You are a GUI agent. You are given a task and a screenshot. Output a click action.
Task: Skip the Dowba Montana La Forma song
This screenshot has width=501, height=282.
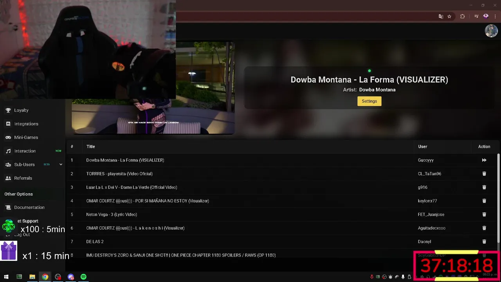[x=484, y=160]
